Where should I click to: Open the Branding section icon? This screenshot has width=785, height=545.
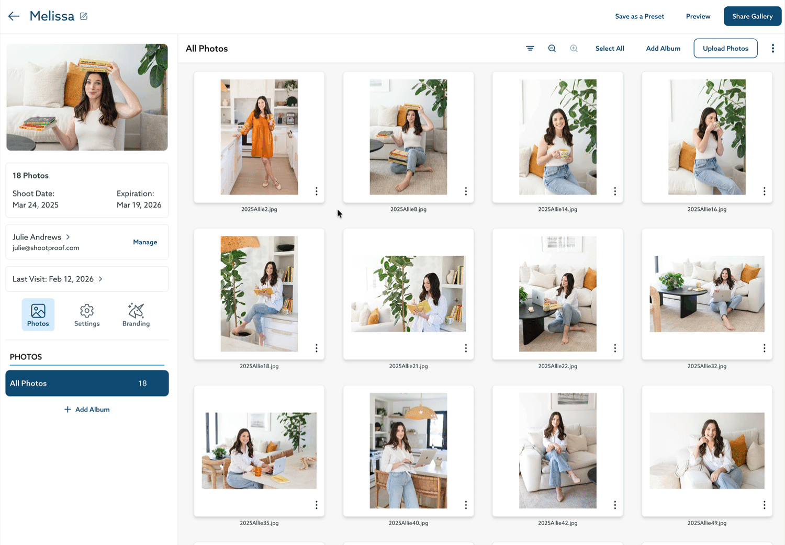(x=136, y=315)
